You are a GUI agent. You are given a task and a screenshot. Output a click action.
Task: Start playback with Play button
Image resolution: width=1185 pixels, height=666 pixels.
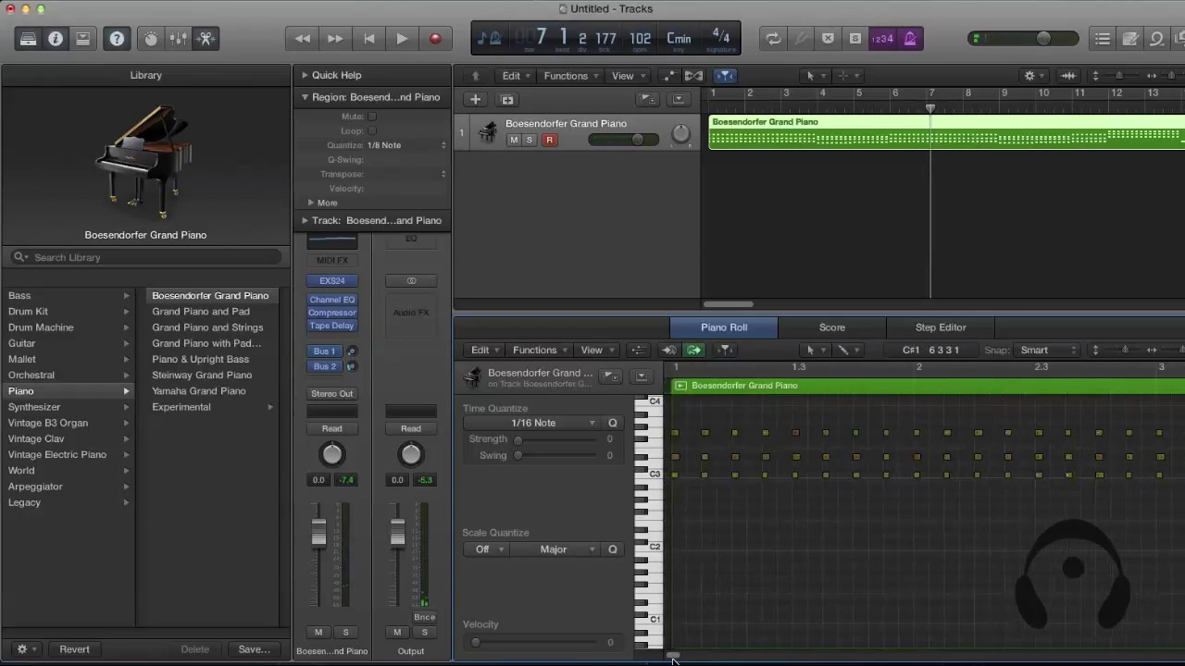402,39
